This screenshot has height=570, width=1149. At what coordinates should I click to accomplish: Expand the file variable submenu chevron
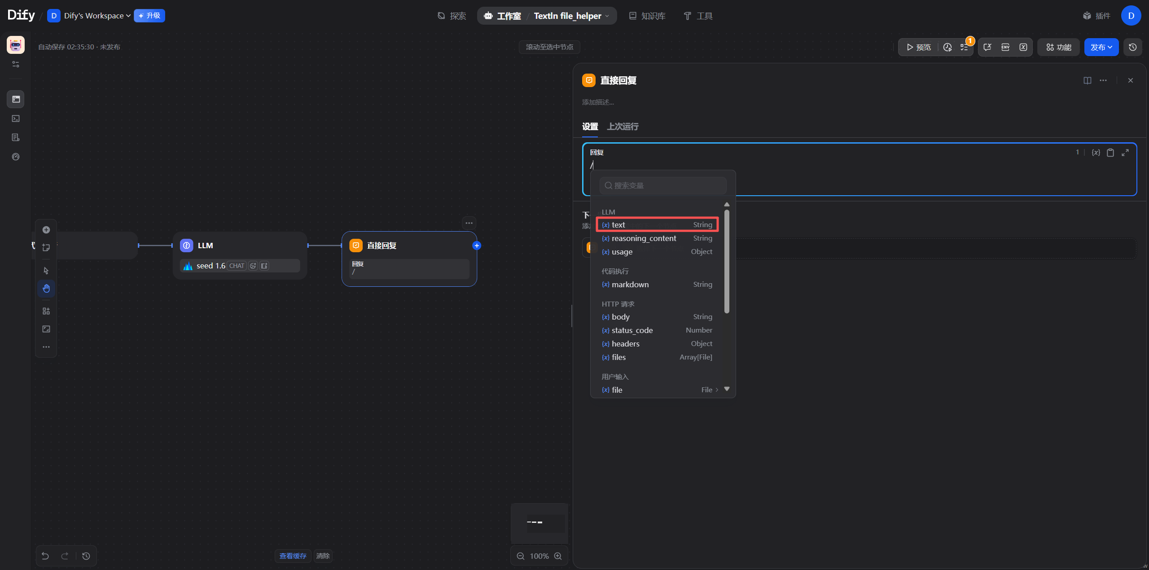[717, 390]
